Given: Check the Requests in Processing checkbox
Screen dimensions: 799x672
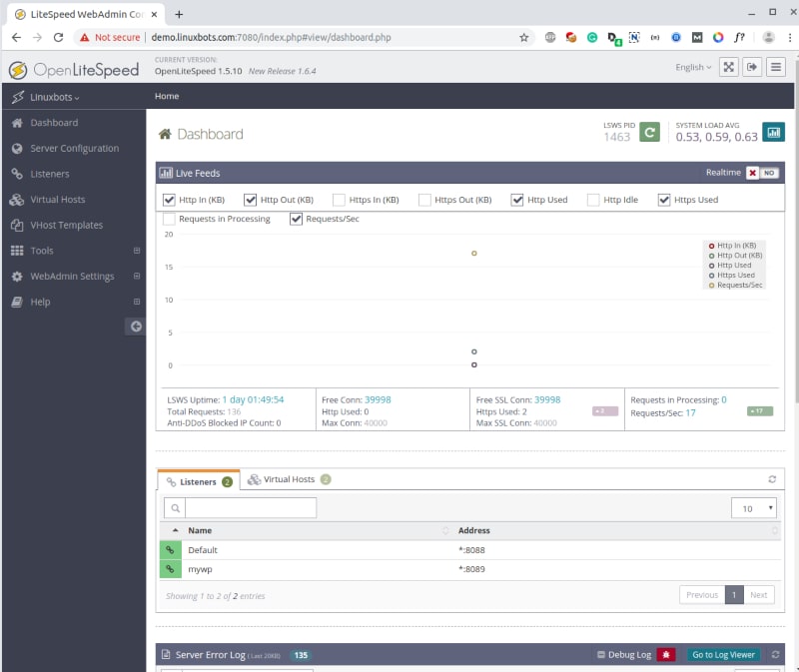Looking at the screenshot, I should click(x=170, y=219).
